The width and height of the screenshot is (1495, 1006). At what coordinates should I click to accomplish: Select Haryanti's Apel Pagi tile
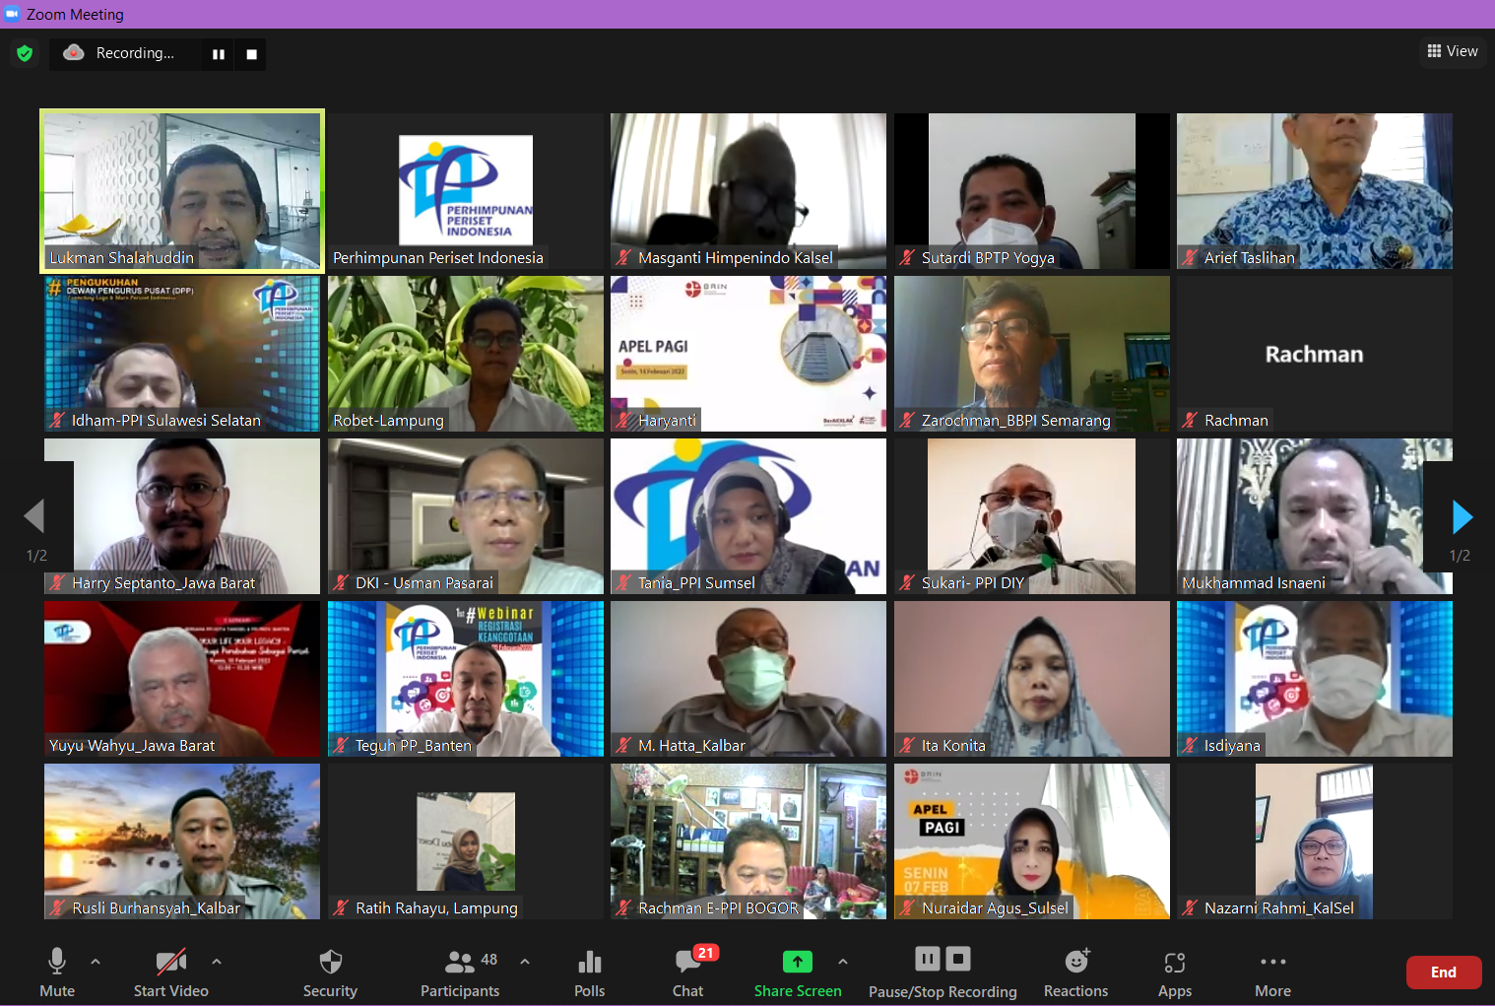[748, 354]
